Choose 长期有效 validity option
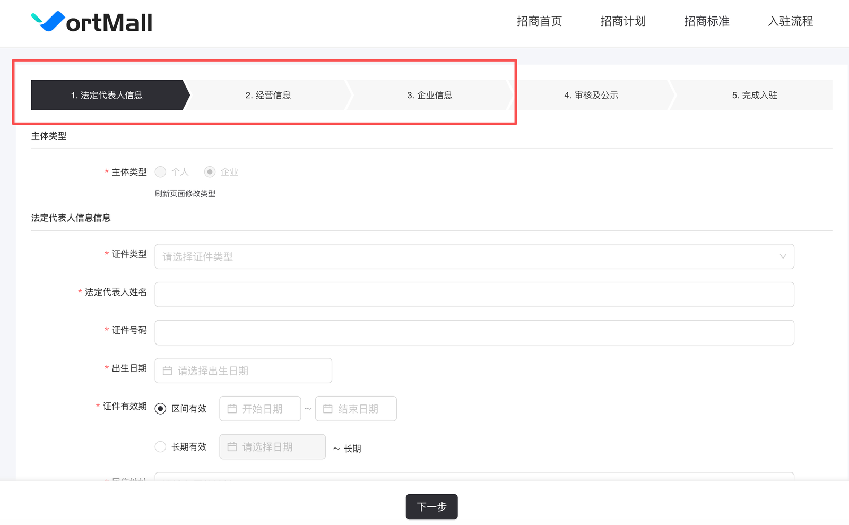 [160, 447]
